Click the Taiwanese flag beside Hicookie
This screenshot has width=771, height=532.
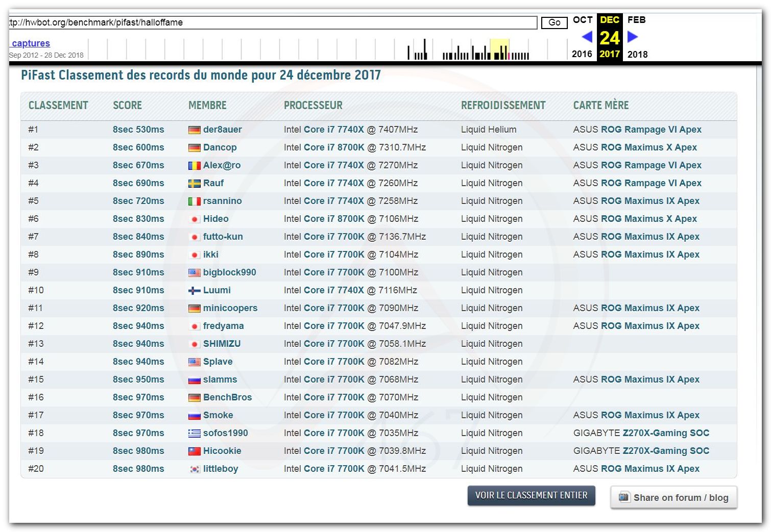(x=195, y=451)
